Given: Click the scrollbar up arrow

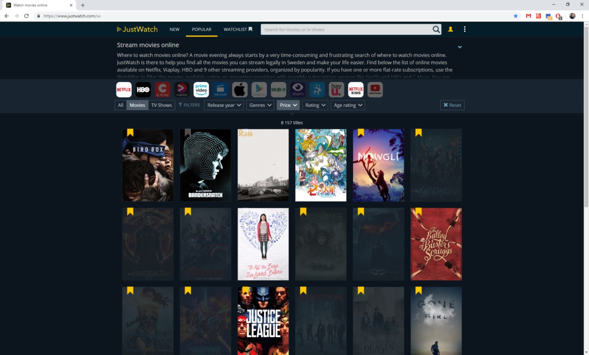Looking at the screenshot, I should tap(586, 24).
